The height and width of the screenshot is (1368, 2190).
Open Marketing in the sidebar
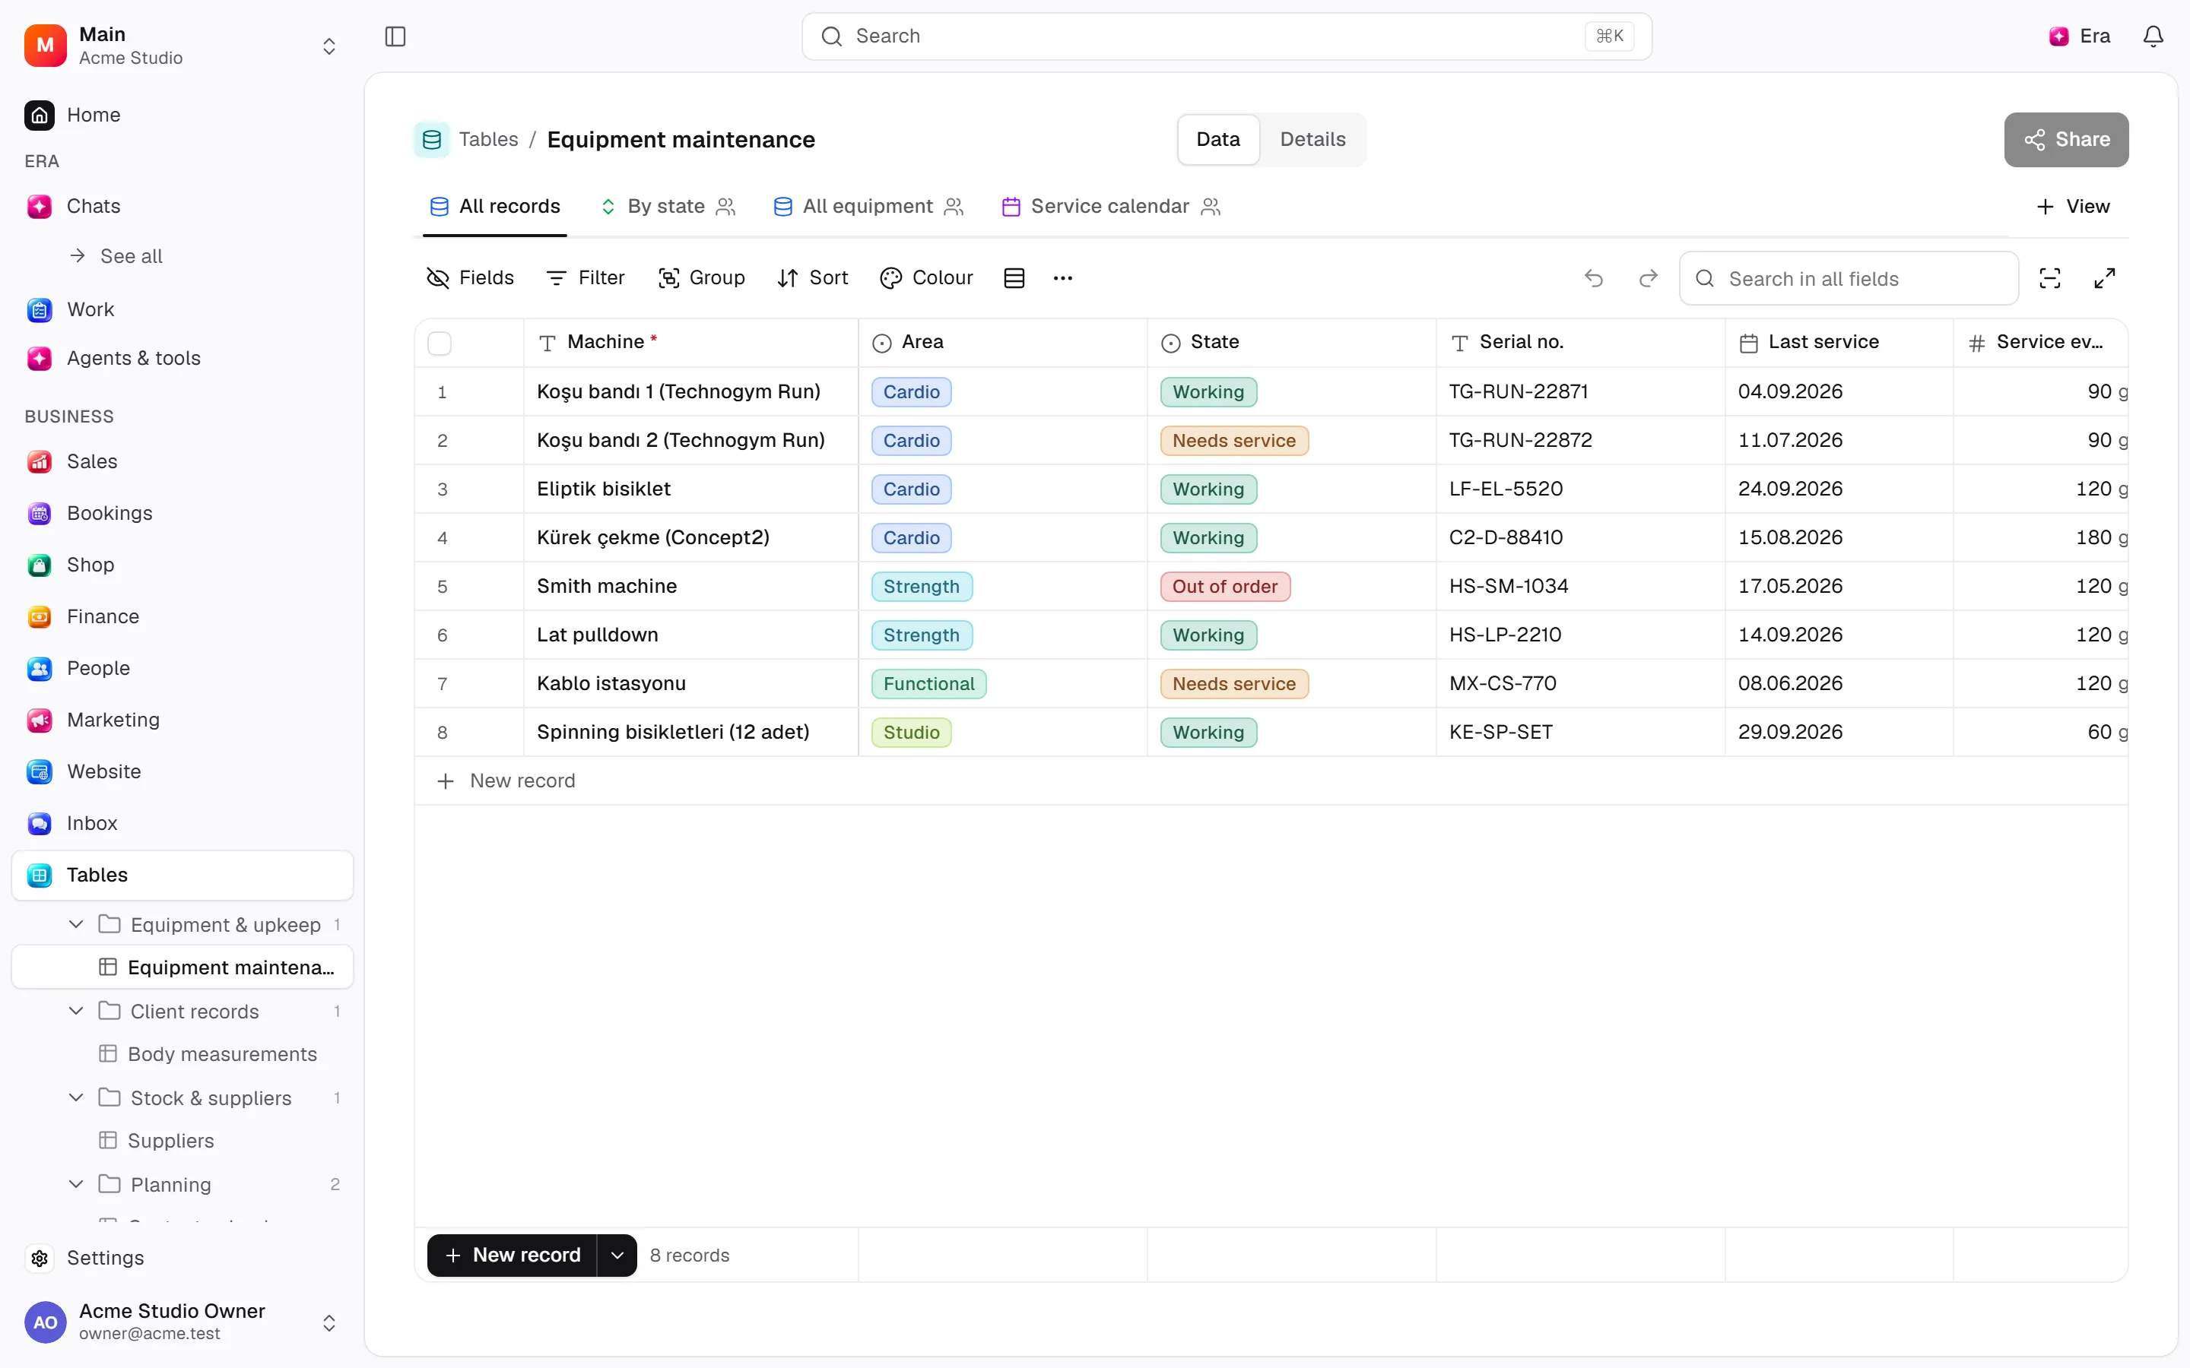182,719
